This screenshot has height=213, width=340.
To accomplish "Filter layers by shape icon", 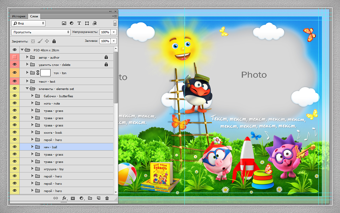I will point(87,23).
